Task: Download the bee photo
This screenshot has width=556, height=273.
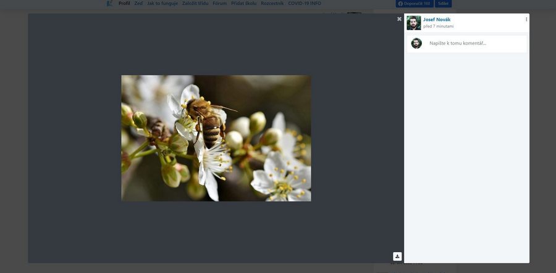Action: tap(397, 256)
